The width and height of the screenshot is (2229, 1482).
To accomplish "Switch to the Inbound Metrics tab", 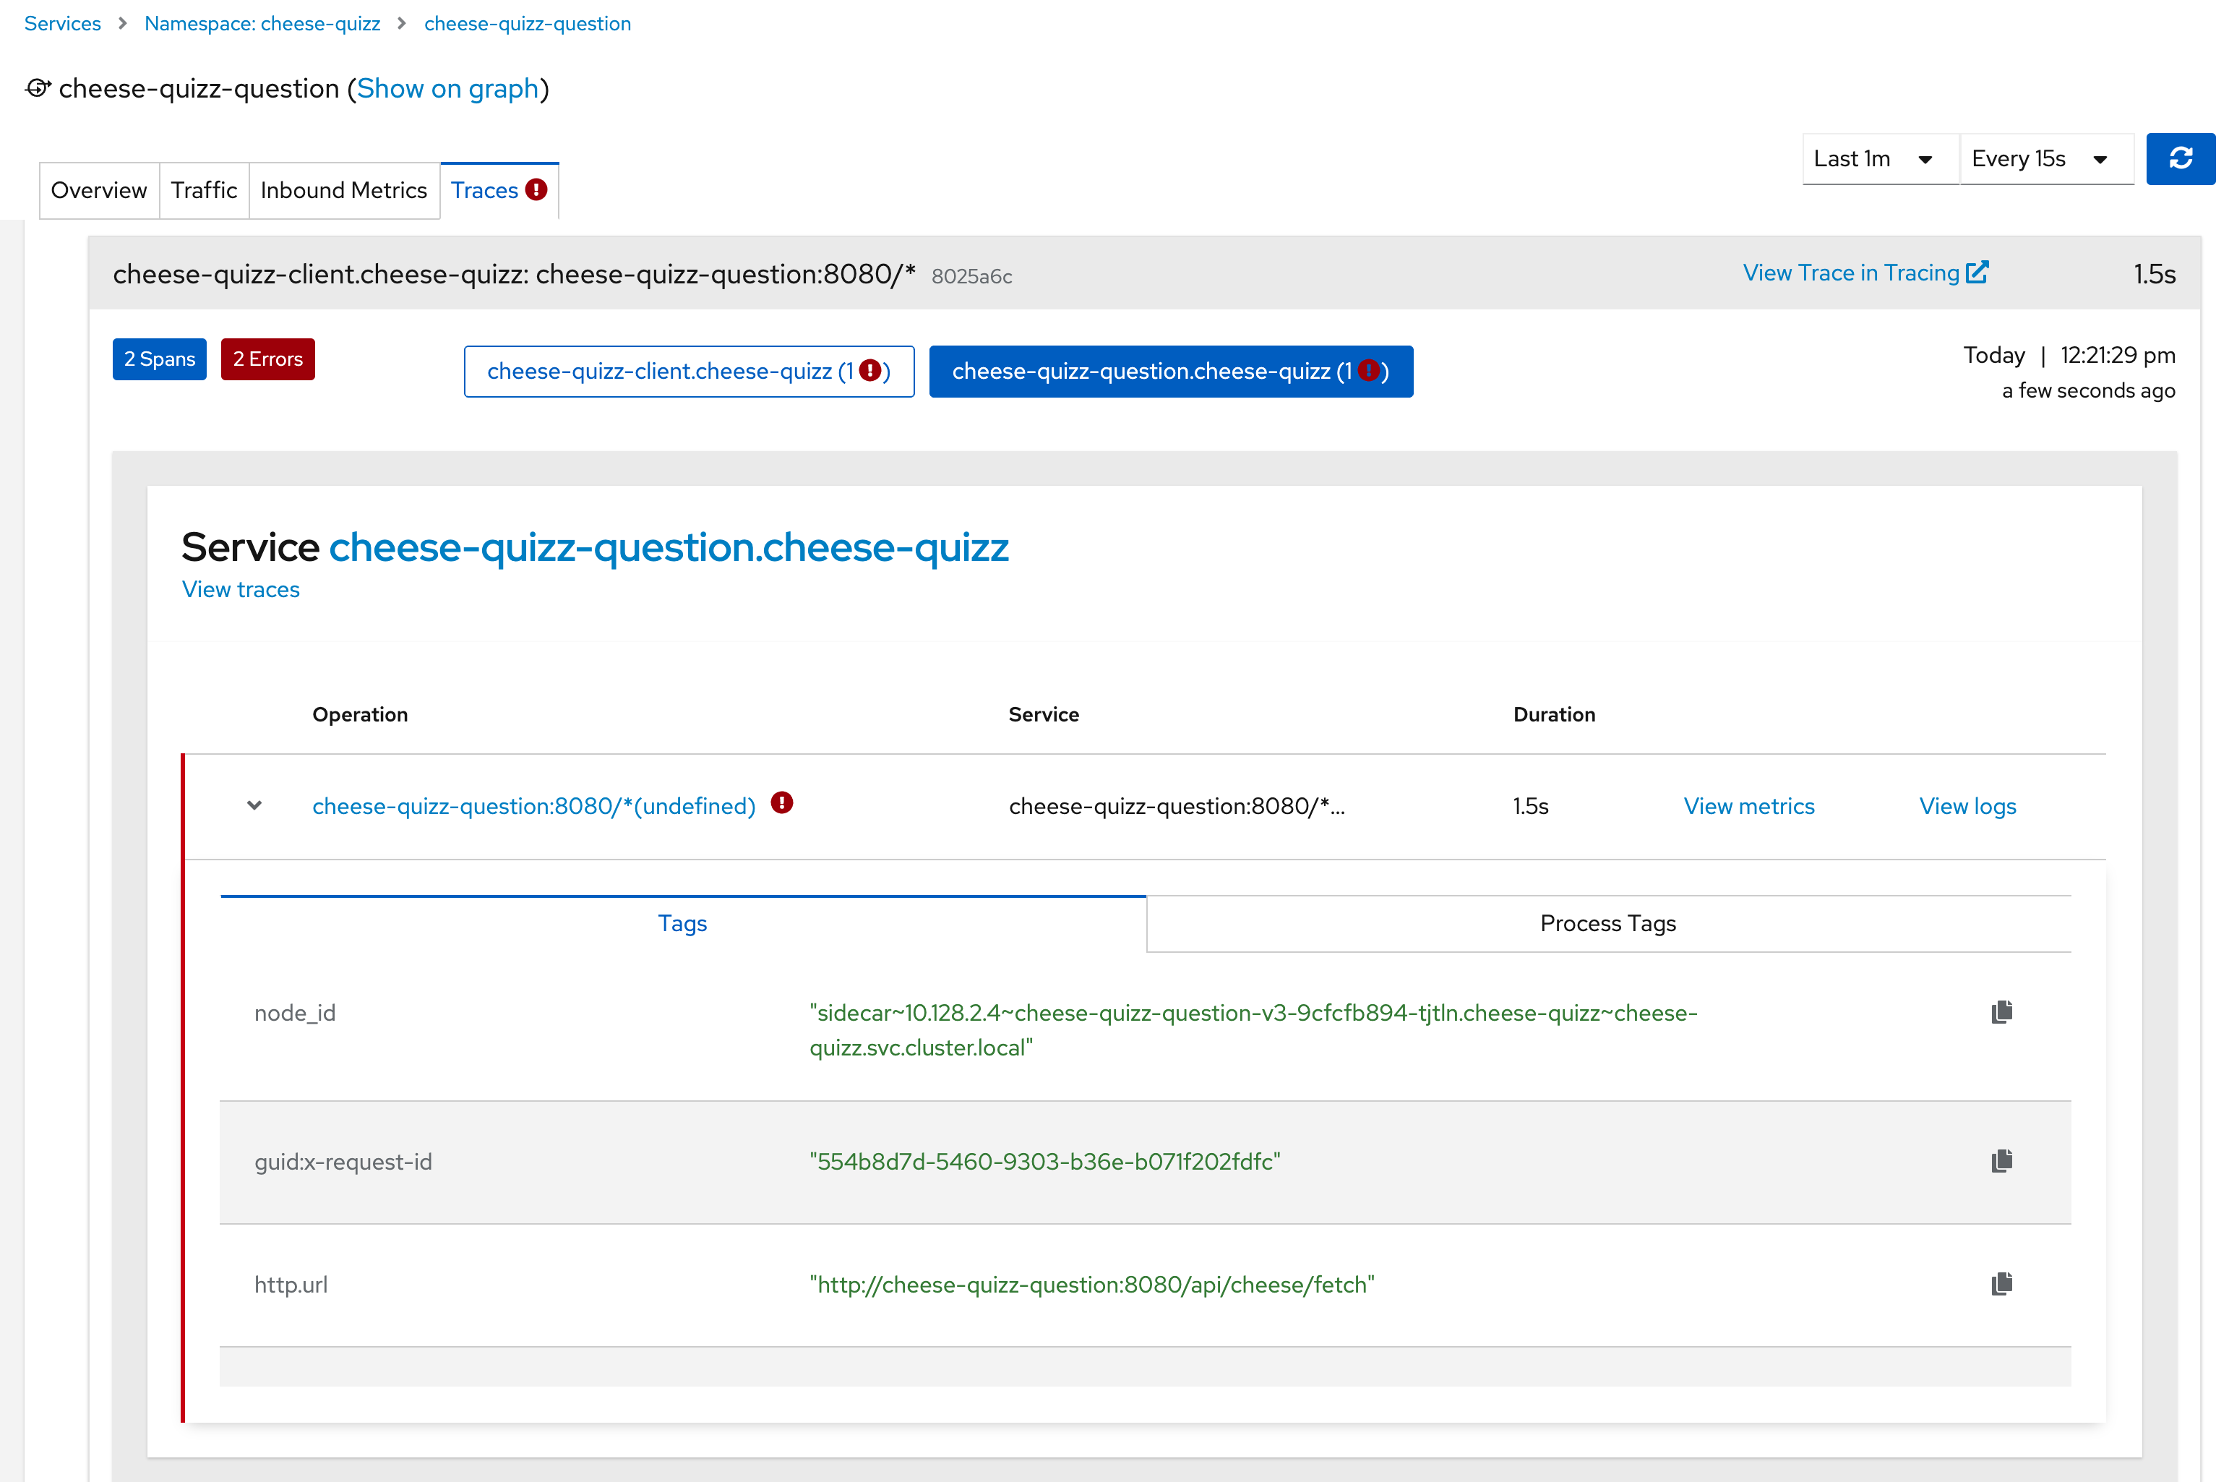I will pos(343,191).
